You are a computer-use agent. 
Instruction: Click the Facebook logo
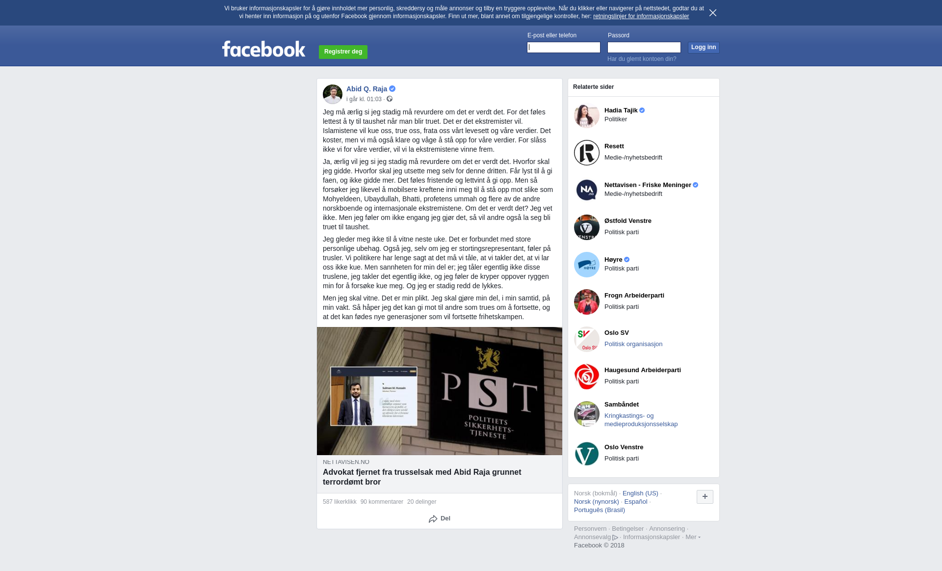(x=263, y=49)
